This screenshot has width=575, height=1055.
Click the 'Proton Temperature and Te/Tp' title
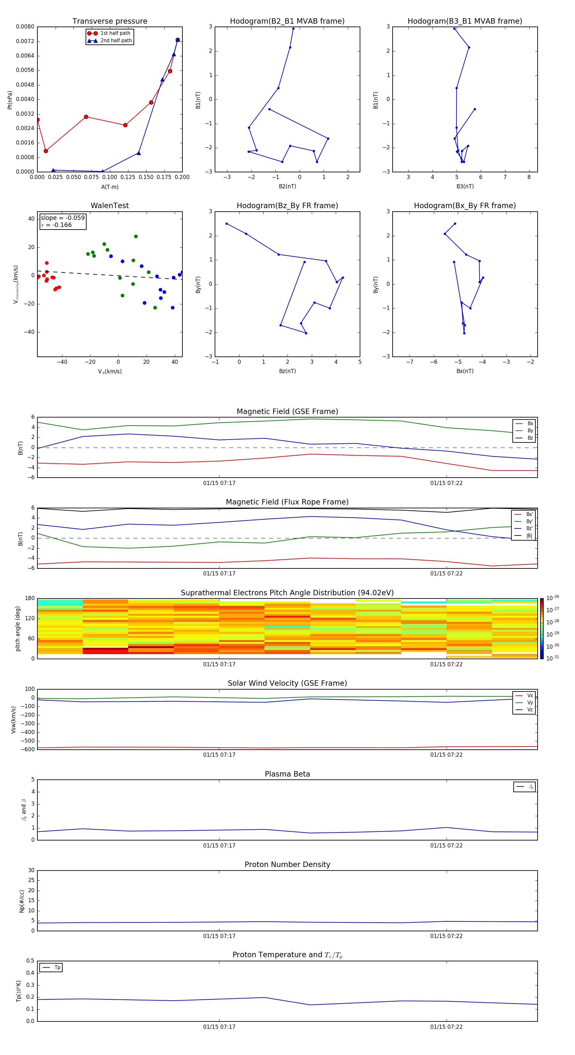[287, 955]
